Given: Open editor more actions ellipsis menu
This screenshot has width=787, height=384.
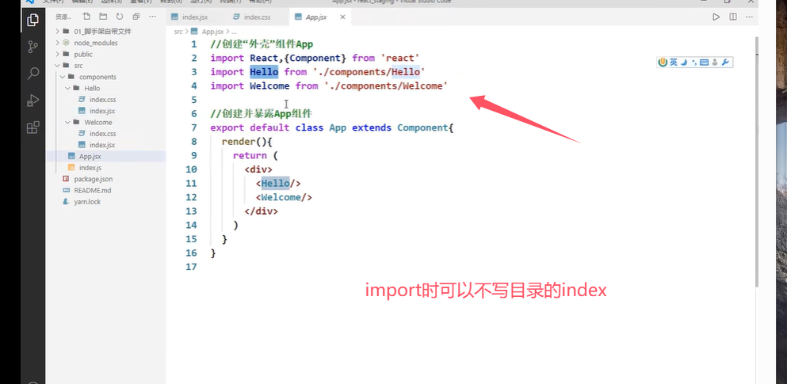Looking at the screenshot, I should click(x=750, y=17).
